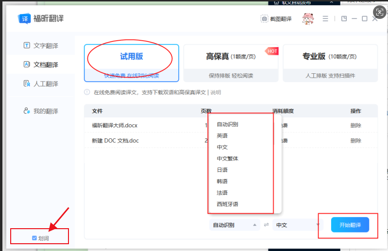Click the HOT badge on 高保真
Screen dimensions: 388x251
coord(272,51)
